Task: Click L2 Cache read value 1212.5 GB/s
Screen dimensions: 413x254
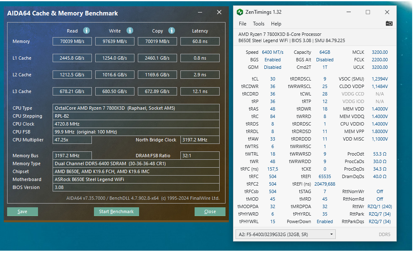Action: click(x=72, y=75)
